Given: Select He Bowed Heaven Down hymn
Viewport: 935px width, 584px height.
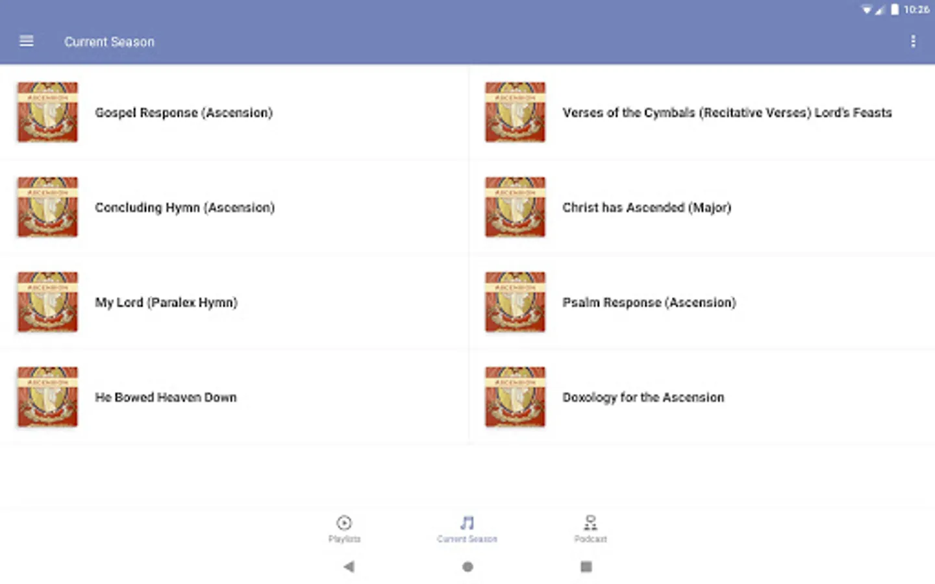Looking at the screenshot, I should [x=234, y=397].
